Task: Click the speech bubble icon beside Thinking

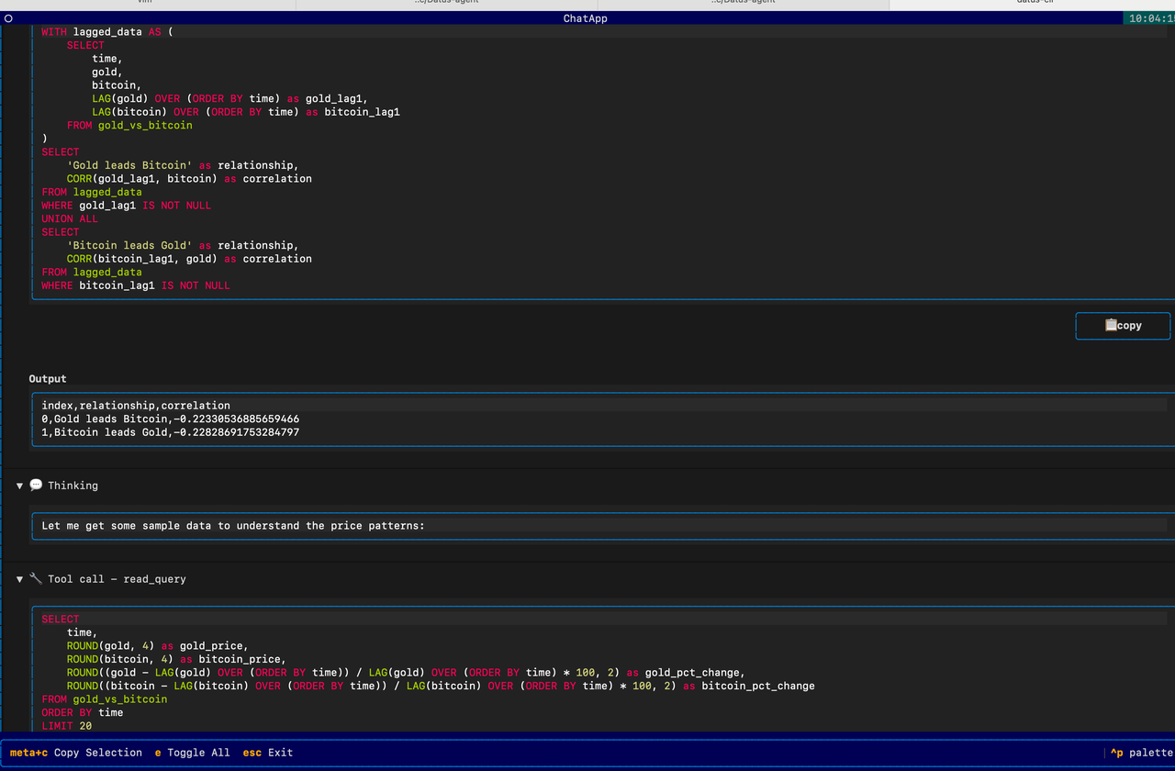Action: pyautogui.click(x=36, y=485)
